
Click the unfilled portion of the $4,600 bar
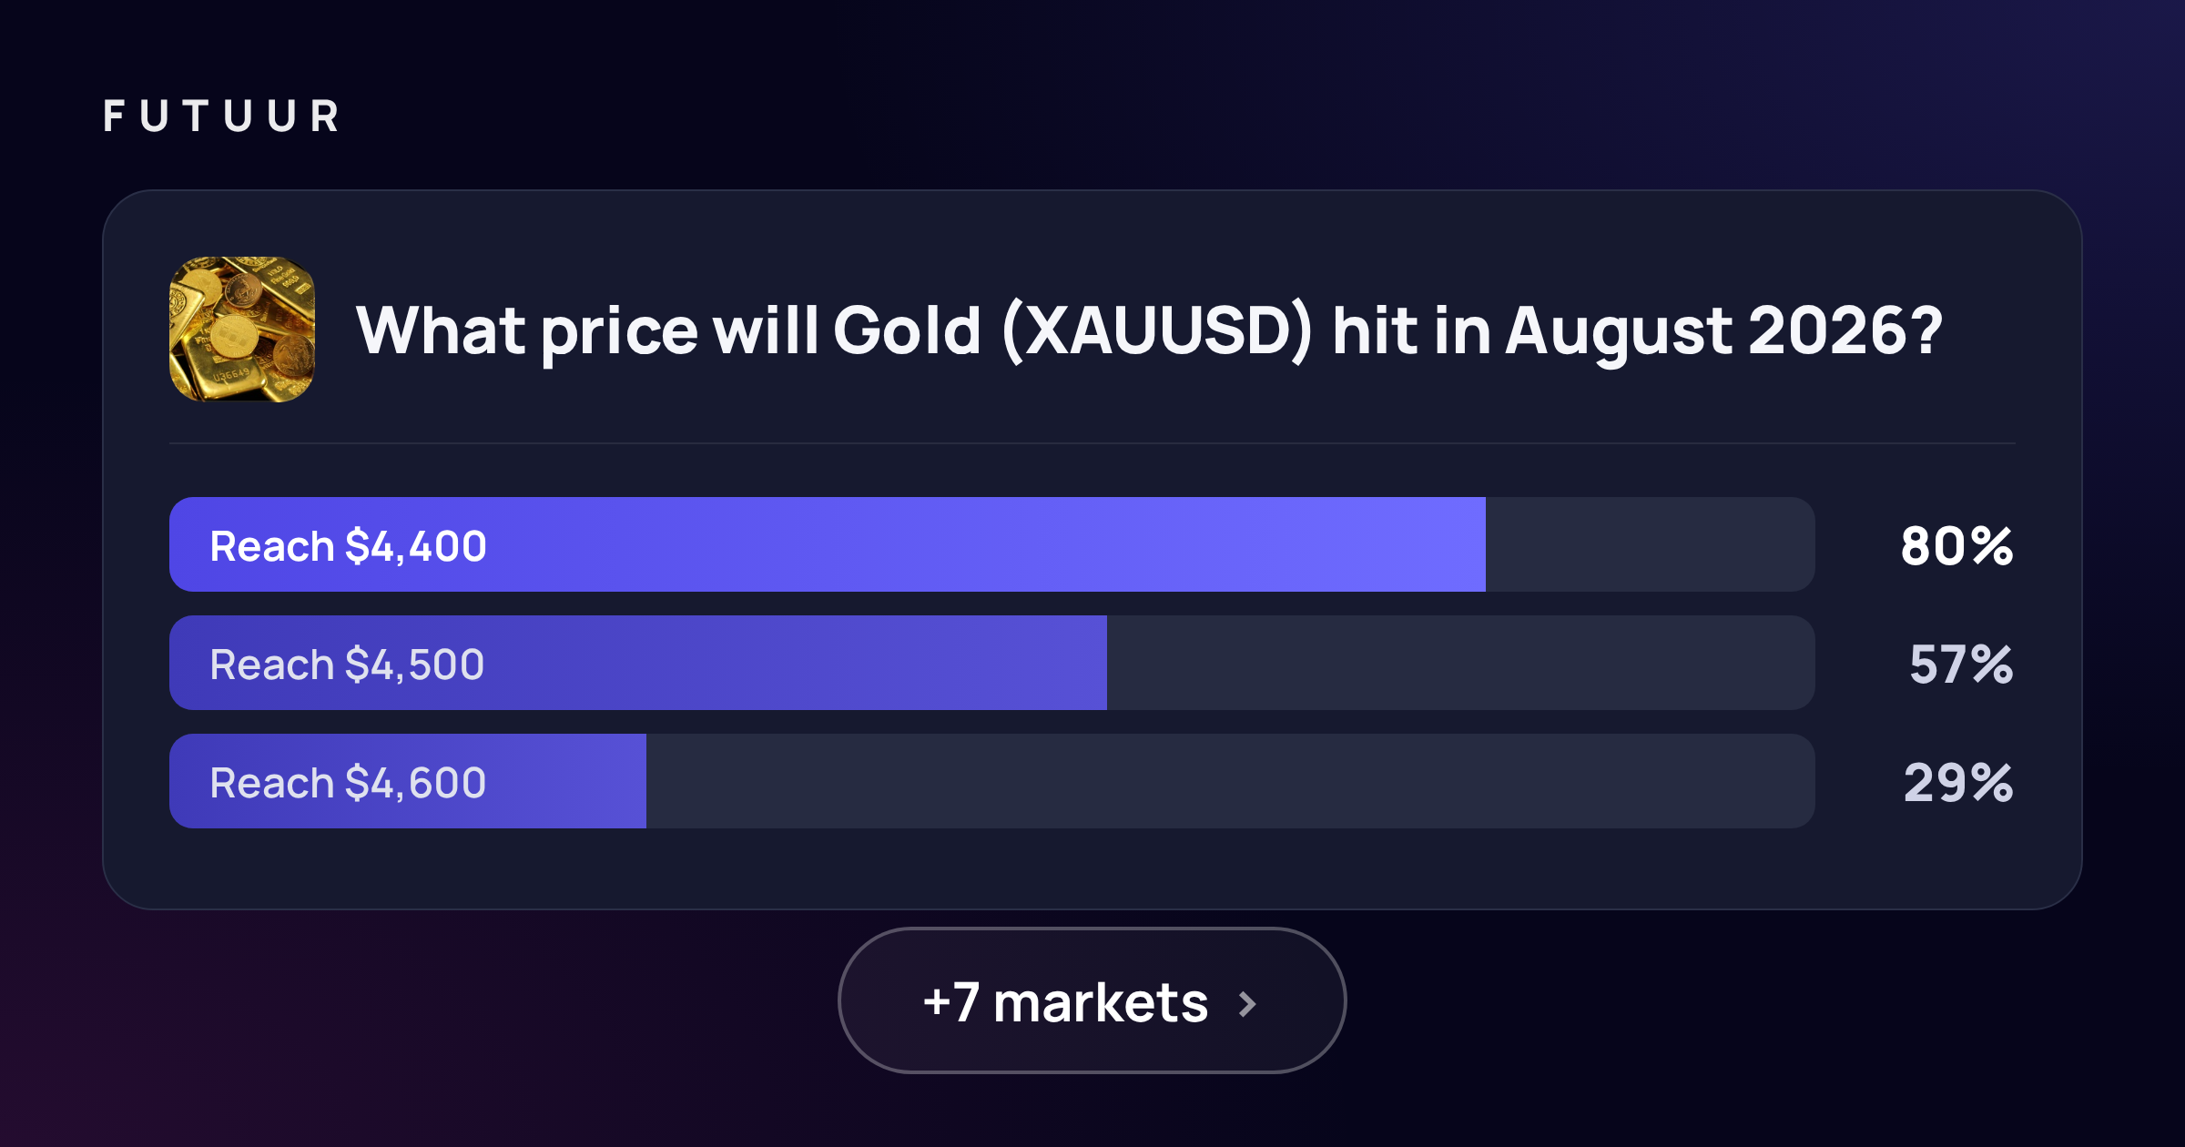1231,781
